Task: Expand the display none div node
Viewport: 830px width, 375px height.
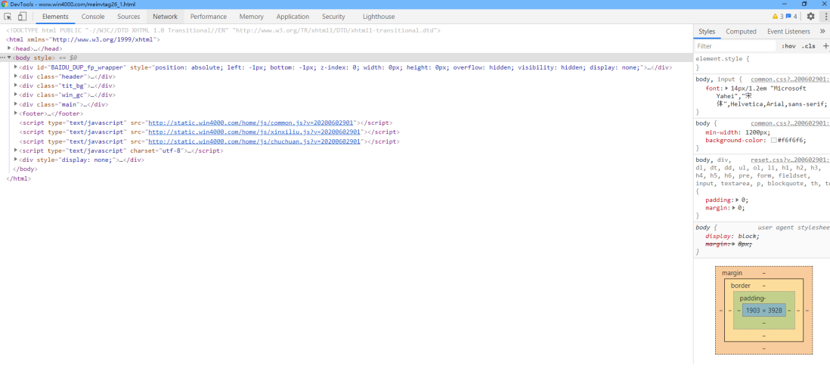Action: pyautogui.click(x=16, y=160)
